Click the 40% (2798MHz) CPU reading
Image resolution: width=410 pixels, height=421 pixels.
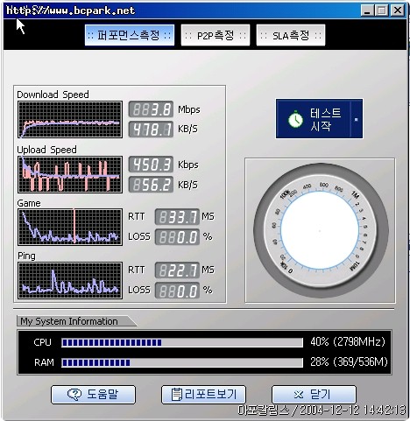coord(348,341)
